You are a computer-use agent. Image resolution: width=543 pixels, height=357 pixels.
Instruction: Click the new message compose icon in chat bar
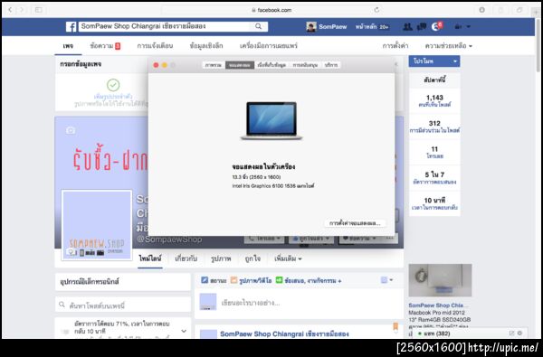click(x=511, y=334)
